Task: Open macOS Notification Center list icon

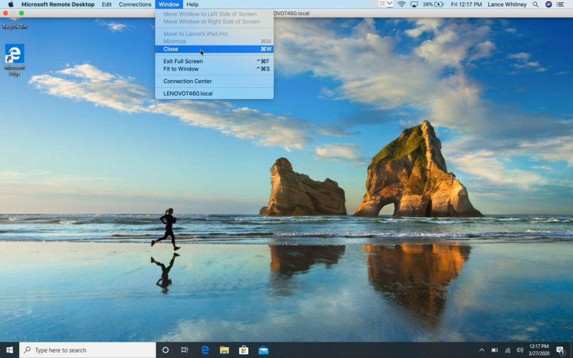Action: 560,4
